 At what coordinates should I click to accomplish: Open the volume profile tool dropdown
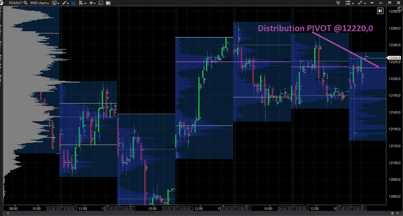tap(83, 3)
